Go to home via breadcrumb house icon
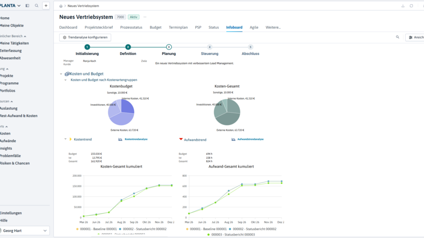424x238 pixels. pos(61,6)
